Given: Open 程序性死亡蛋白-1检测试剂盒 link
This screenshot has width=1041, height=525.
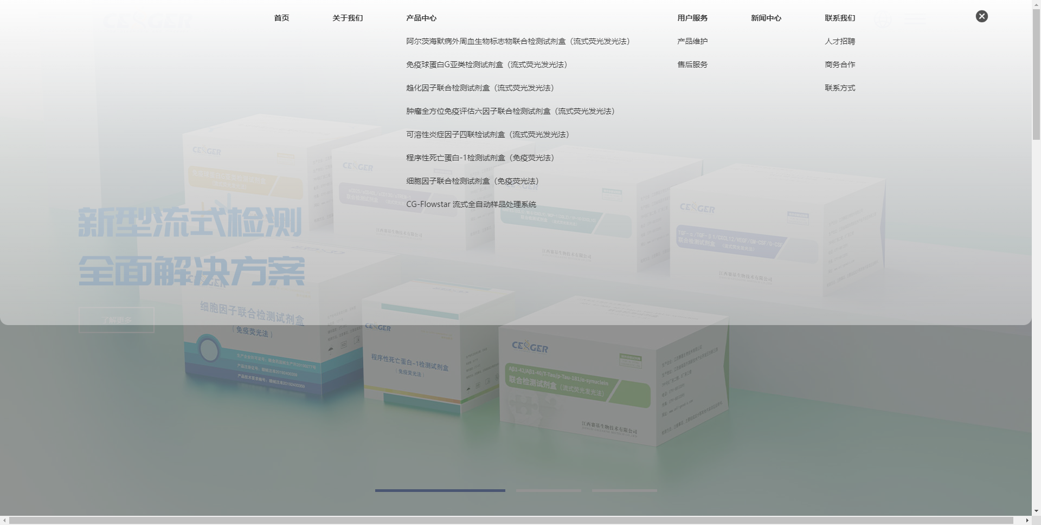Looking at the screenshot, I should [x=480, y=158].
